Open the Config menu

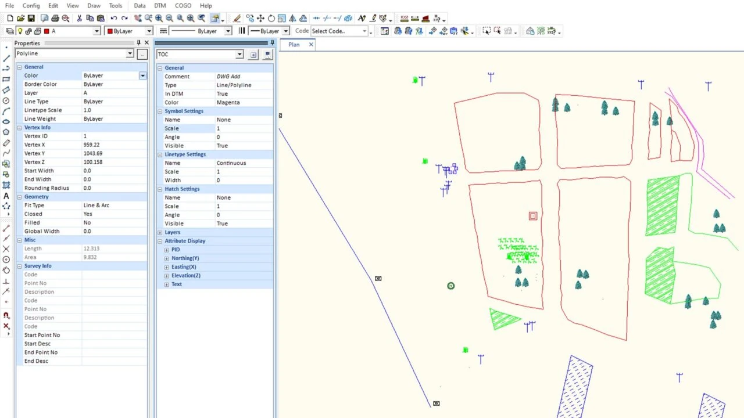pos(31,6)
